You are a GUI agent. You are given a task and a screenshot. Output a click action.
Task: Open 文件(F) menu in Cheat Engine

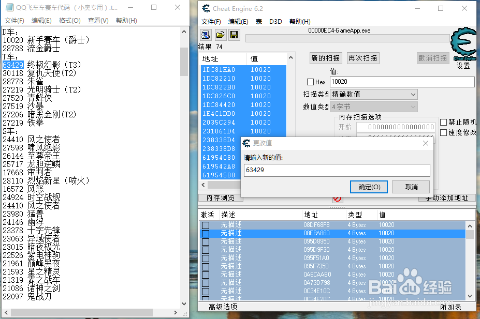pos(211,21)
